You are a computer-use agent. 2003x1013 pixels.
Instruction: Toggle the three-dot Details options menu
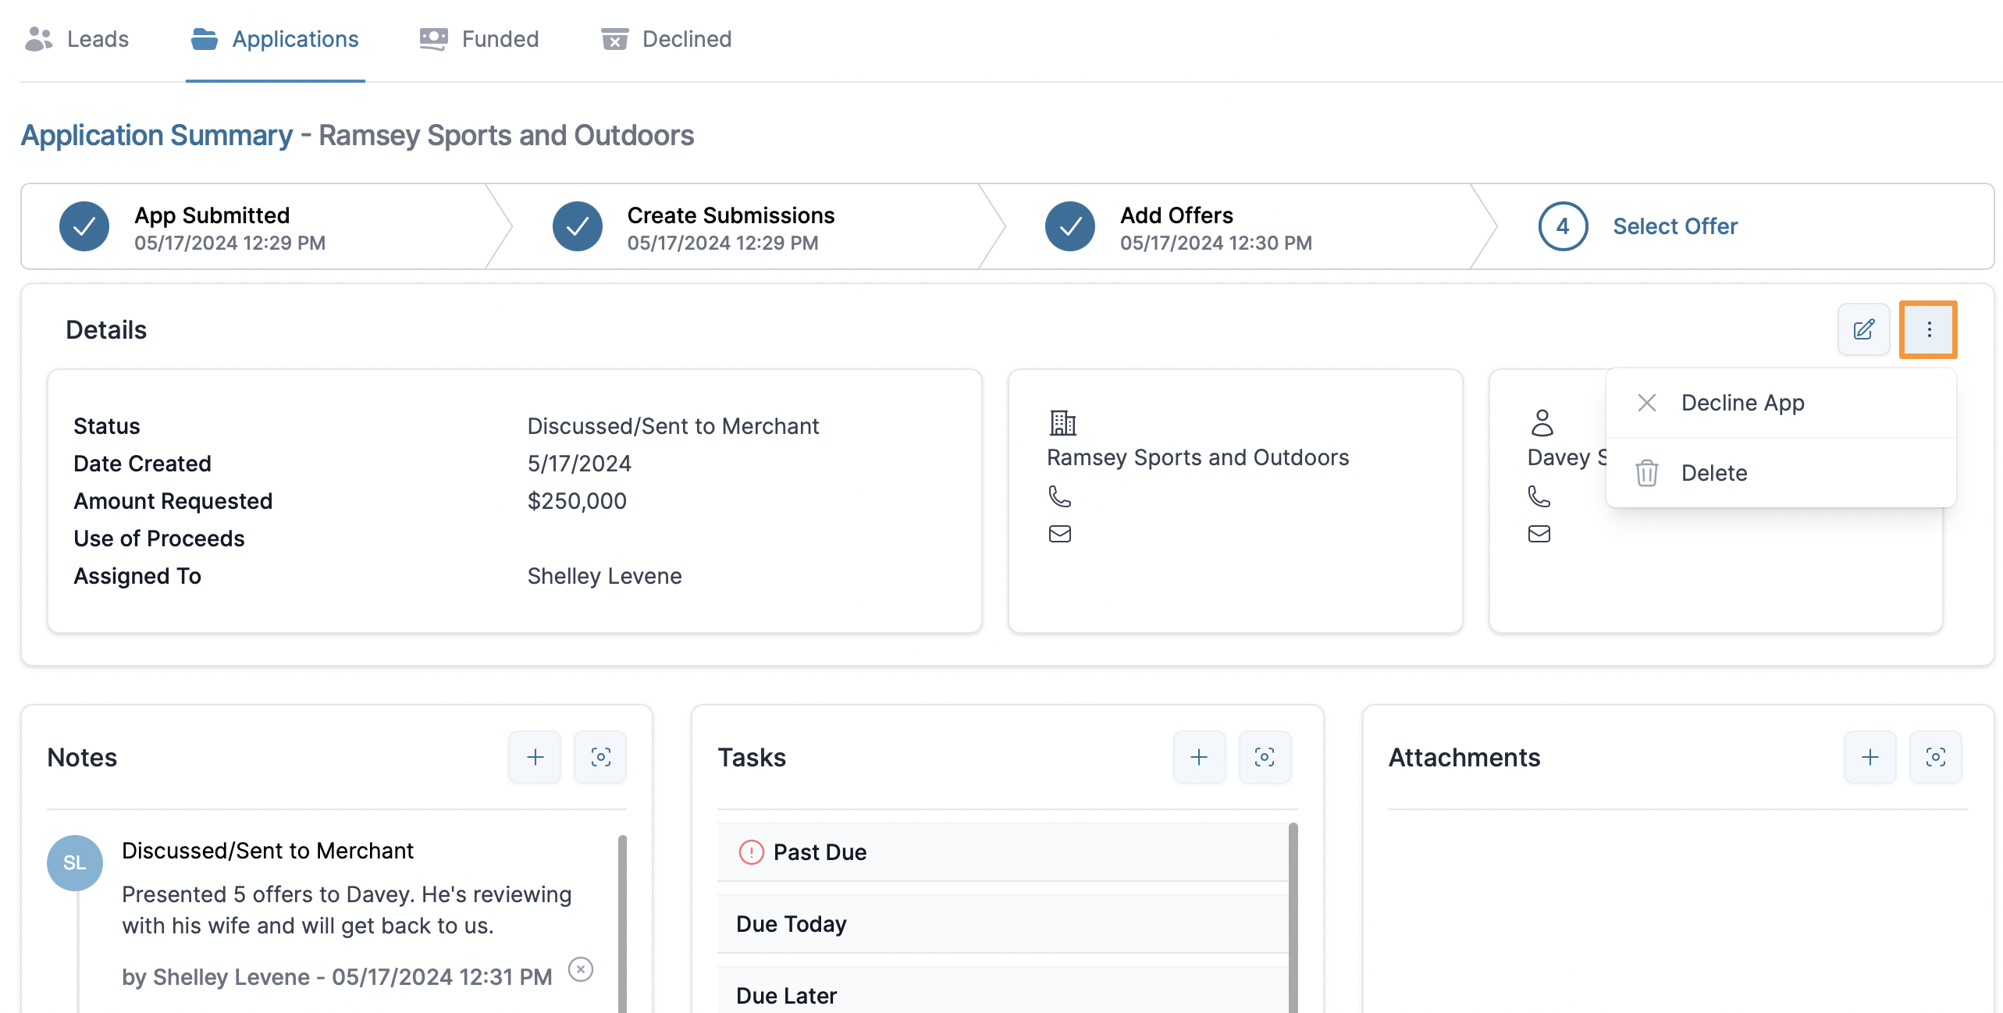pos(1928,329)
